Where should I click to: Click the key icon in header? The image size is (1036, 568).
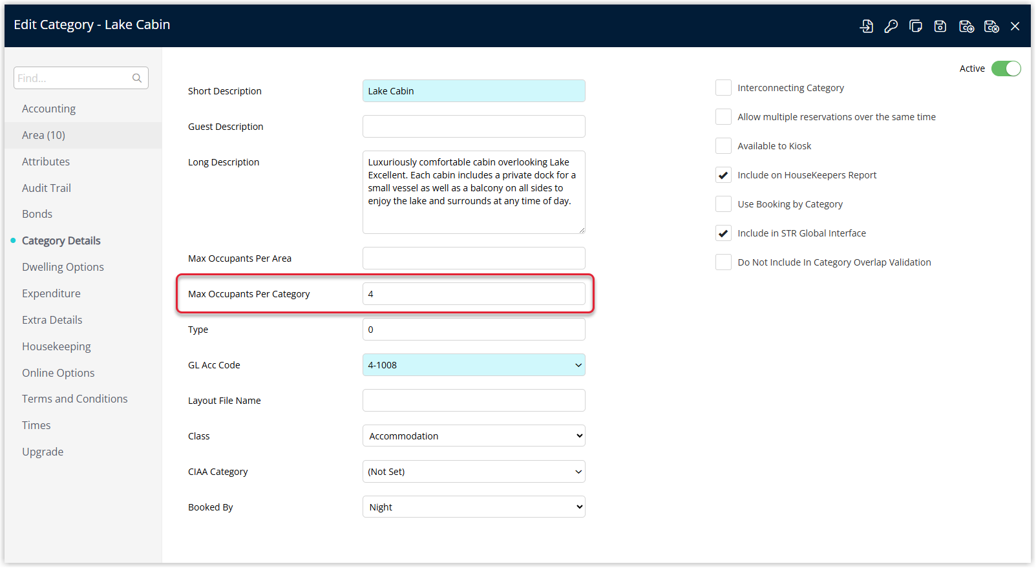pos(891,26)
